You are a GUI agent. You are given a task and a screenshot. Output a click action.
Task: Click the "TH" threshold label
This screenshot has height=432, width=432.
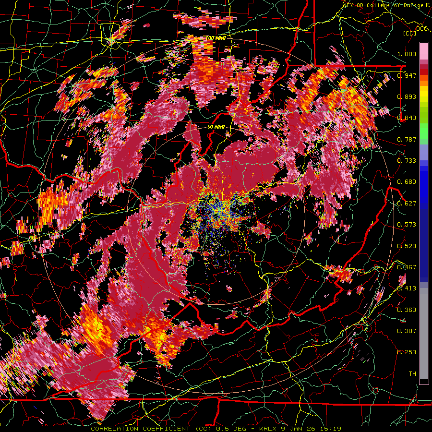[412, 374]
